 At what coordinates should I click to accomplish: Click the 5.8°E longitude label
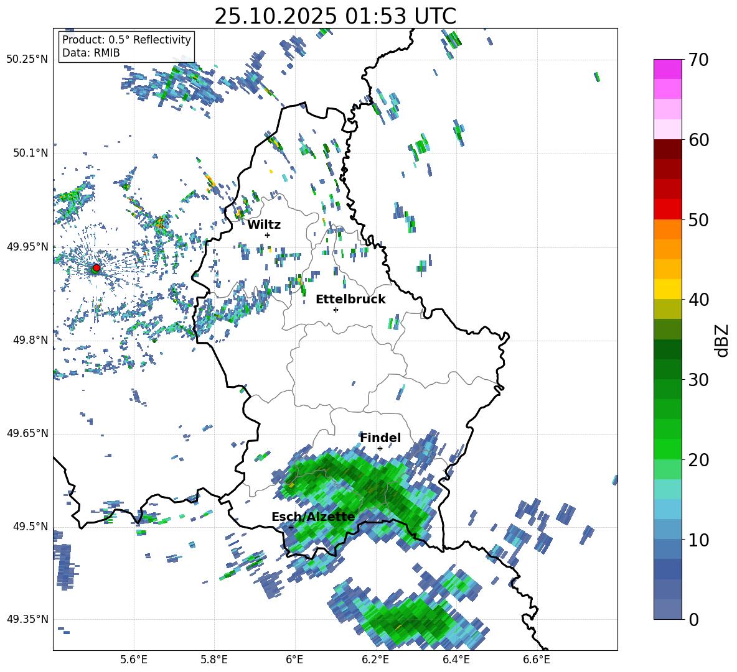pyautogui.click(x=214, y=660)
